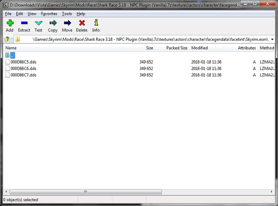Image resolution: width=278 pixels, height=206 pixels.
Task: Click size 349 652 of 000D86C6.dds
Action: (146, 69)
